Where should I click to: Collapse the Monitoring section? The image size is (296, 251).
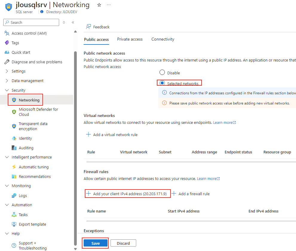click(7, 186)
